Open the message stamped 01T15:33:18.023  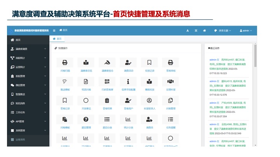pos(228,66)
